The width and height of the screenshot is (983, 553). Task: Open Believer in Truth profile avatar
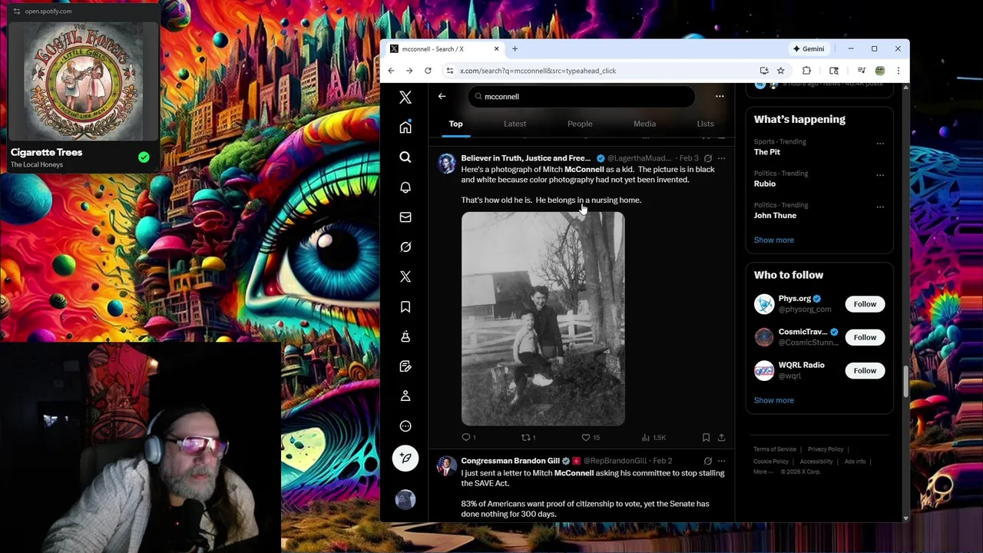[x=446, y=163]
